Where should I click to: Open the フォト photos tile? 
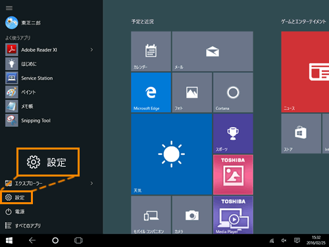pos(192,92)
